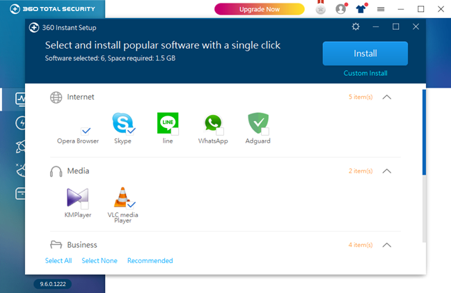The width and height of the screenshot is (451, 293).
Task: Click the LINE app icon
Action: click(168, 123)
